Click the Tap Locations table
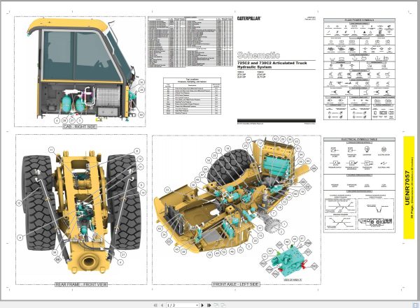 click(x=192, y=96)
